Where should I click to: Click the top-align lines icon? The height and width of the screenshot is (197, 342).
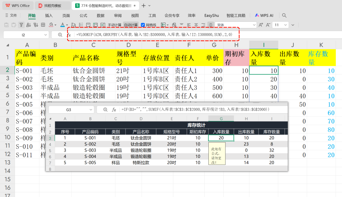(x=181, y=25)
